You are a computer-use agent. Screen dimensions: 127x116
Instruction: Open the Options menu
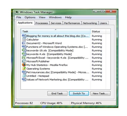tap(30, 17)
